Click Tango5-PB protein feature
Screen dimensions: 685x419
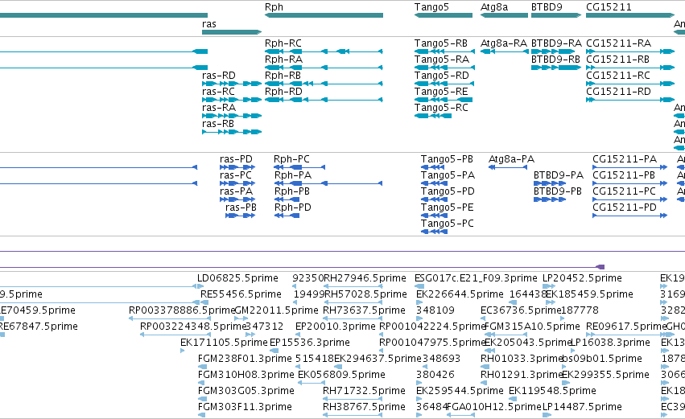pyautogui.click(x=432, y=167)
